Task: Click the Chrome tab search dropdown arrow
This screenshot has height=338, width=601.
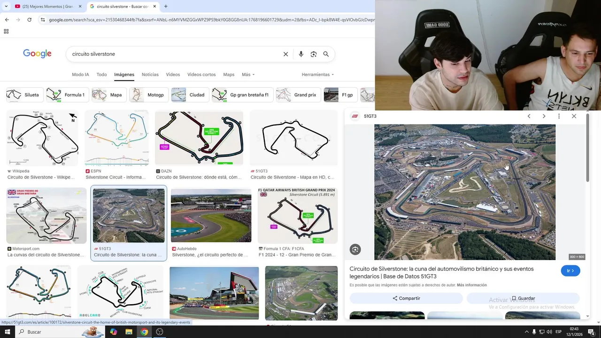Action: [6, 6]
